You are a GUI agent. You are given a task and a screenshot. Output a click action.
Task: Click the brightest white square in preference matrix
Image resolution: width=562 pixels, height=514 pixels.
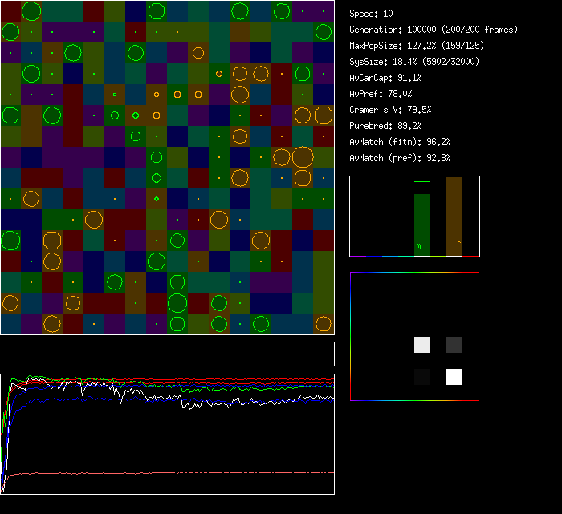click(x=454, y=376)
